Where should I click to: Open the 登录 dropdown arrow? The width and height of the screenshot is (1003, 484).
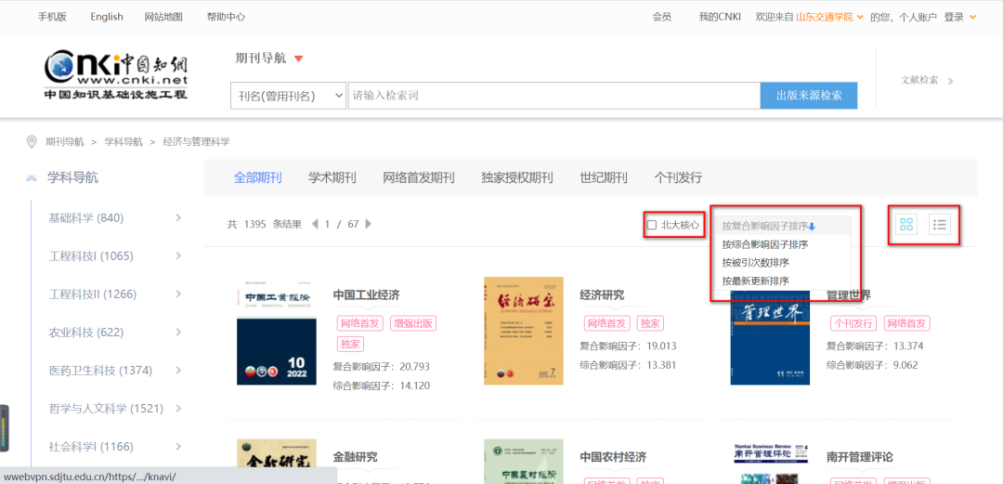click(x=973, y=17)
